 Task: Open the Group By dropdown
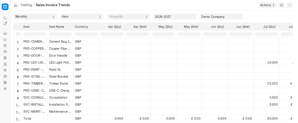click(x=128, y=16)
